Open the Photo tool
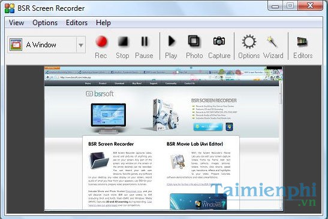 coord(194,47)
